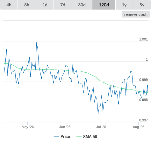This screenshot has width=151, height=145.
Task: Toggle the SMA 50 legend entry
Action: click(90, 137)
